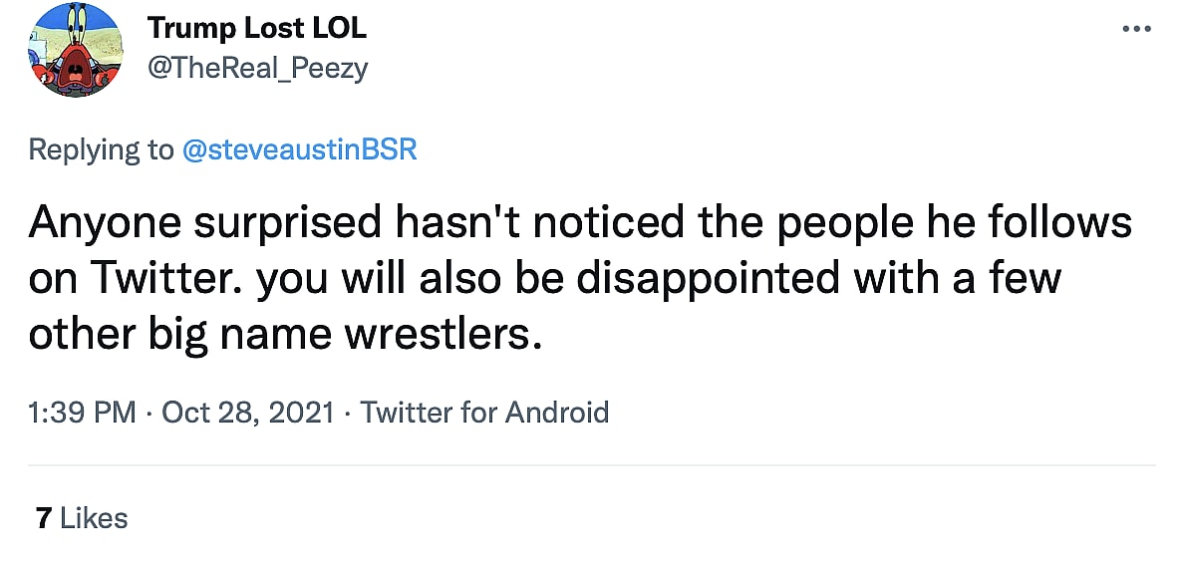Click the horizontal divider above Likes

pyautogui.click(x=592, y=465)
